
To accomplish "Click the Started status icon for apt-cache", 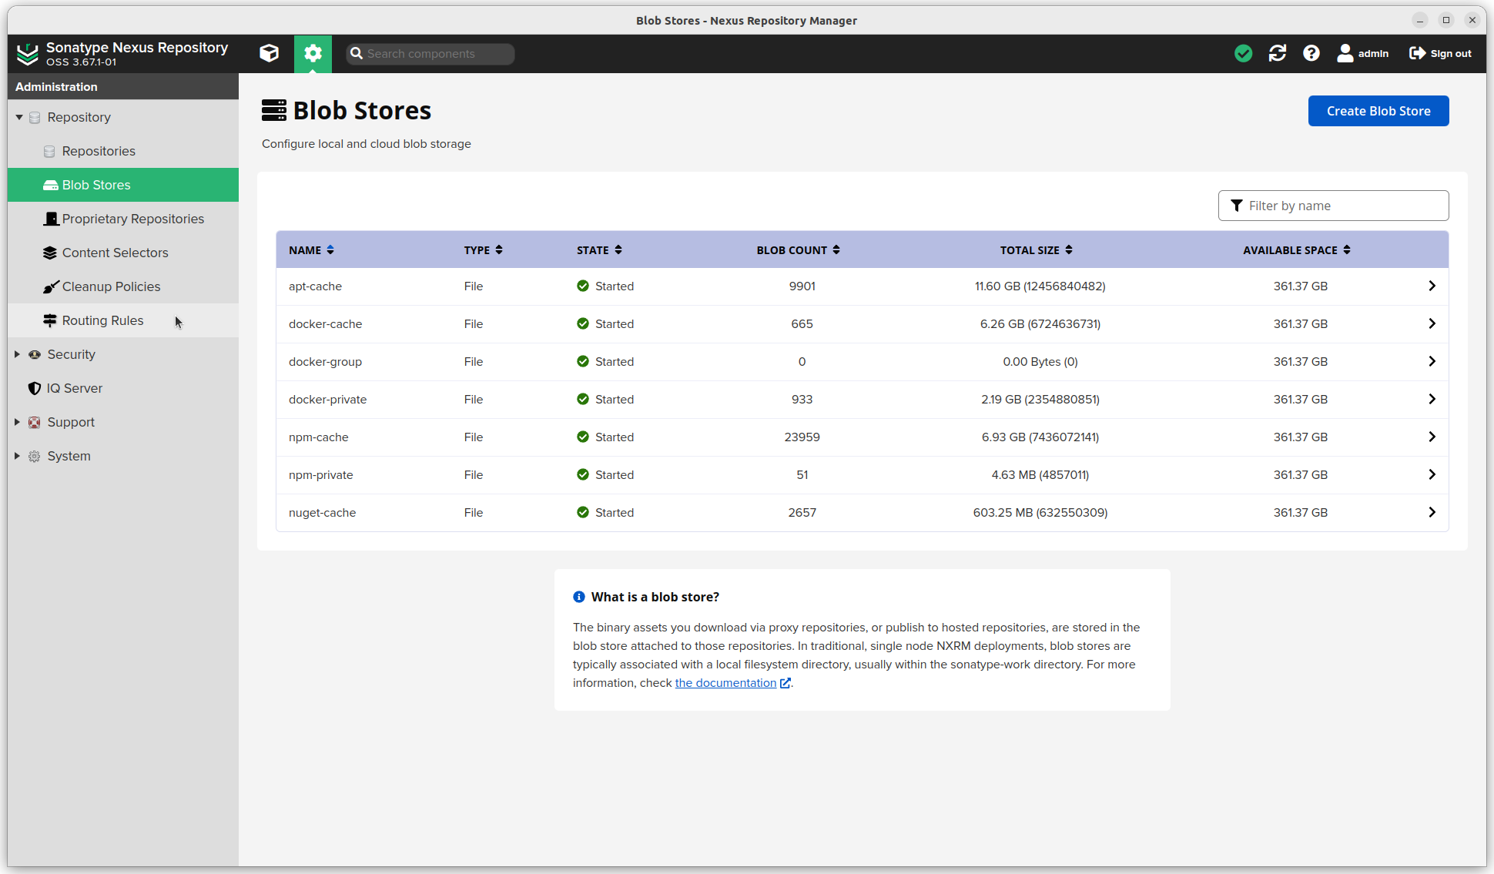I will click(583, 286).
